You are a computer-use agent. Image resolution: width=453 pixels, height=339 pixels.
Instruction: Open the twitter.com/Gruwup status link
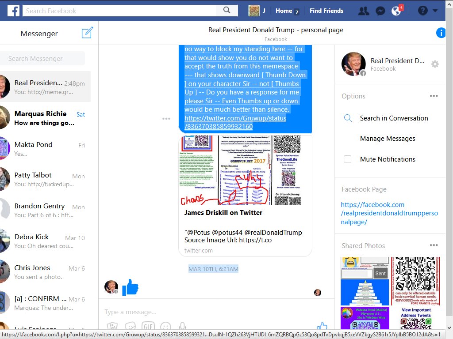click(235, 122)
